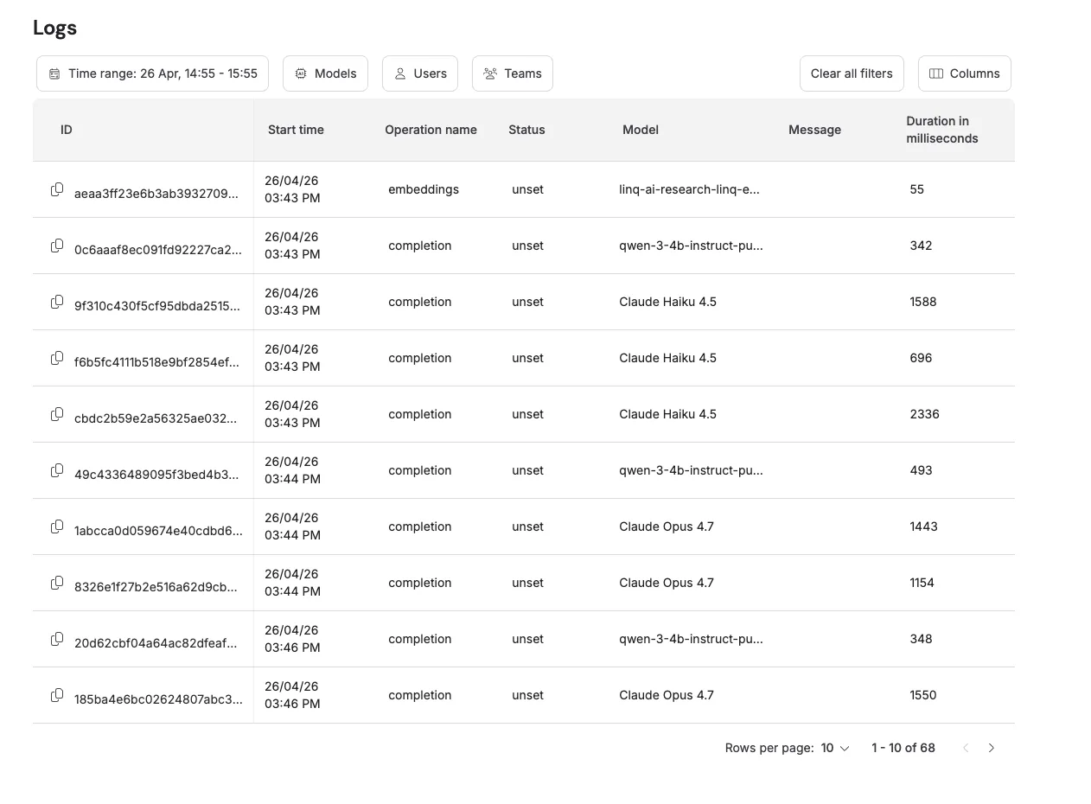Screen dimensions: 1091x804
Task: Click Clear all filters button
Action: [852, 73]
